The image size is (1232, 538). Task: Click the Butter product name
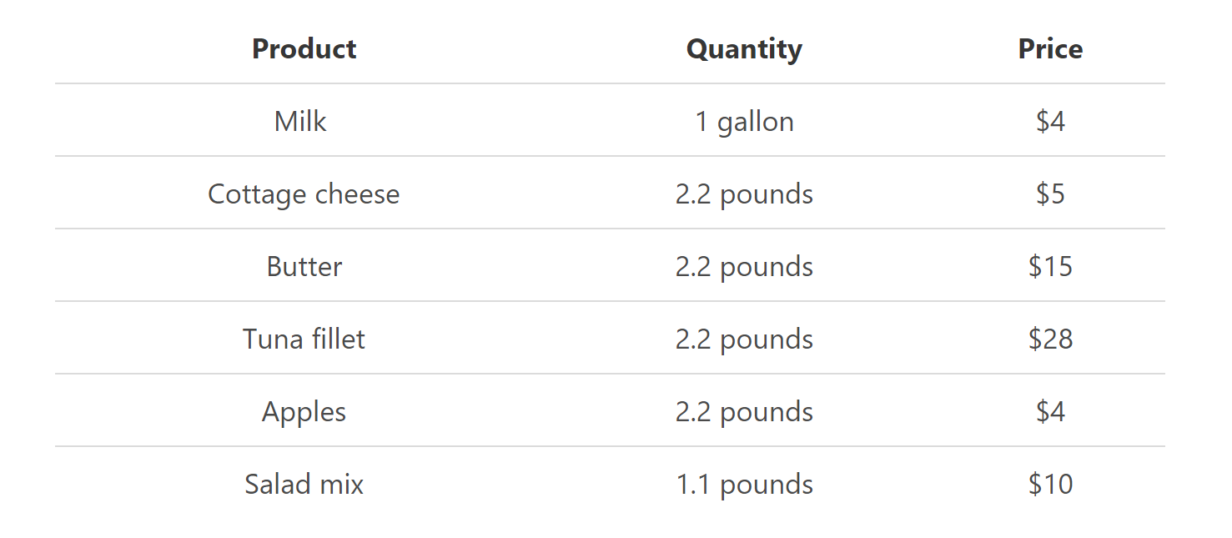(x=304, y=267)
